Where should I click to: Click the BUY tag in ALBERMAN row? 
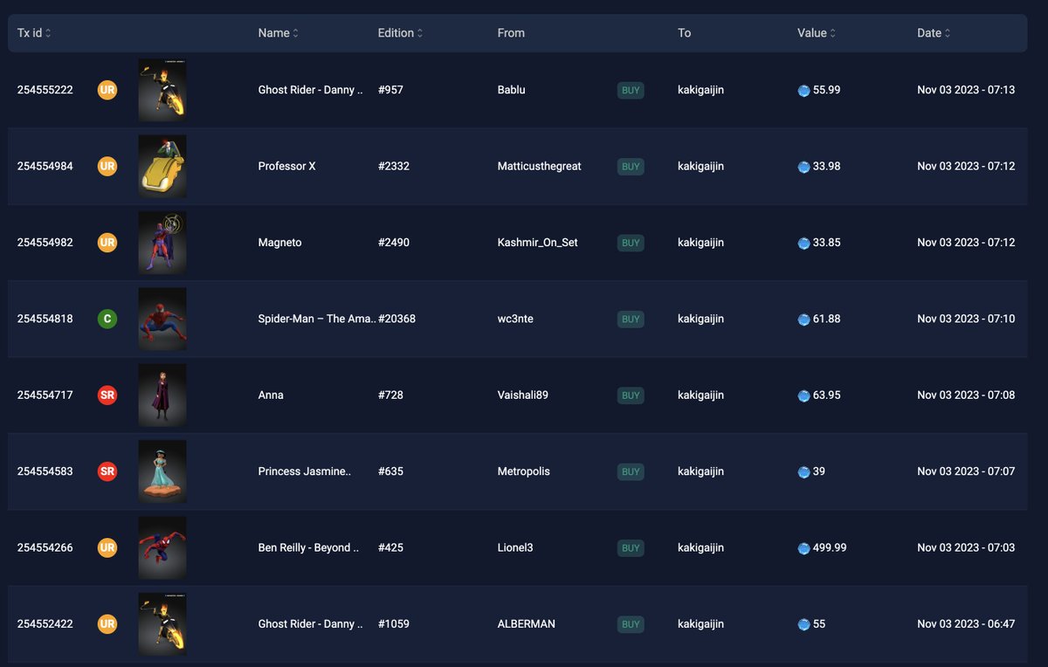631,624
